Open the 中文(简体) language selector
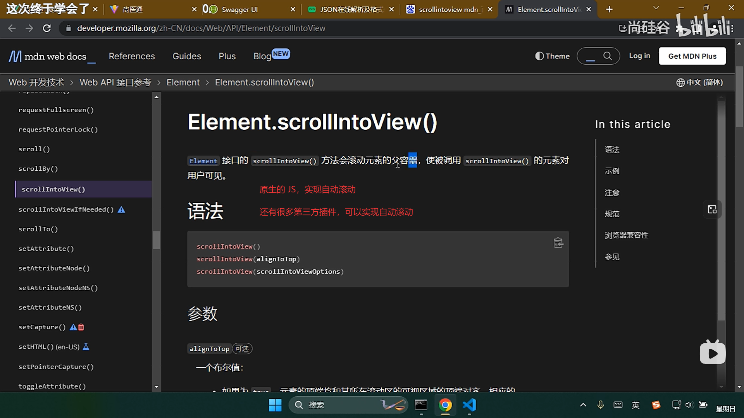 [x=699, y=82]
